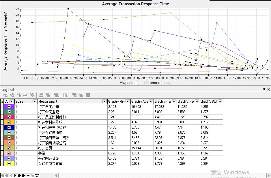This screenshot has width=271, height=178.
Task: Click the Legend panel title
Action: pyautogui.click(x=8, y=90)
